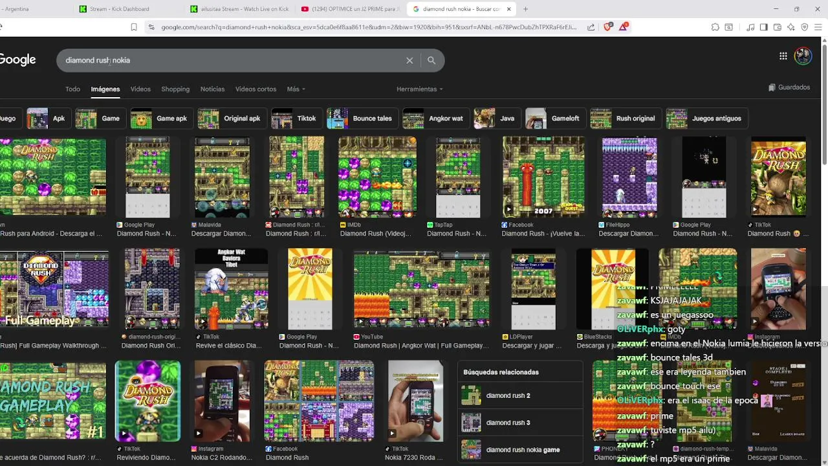
Task: Open TikTok Revive el clásico thumbnail
Action: tap(231, 289)
